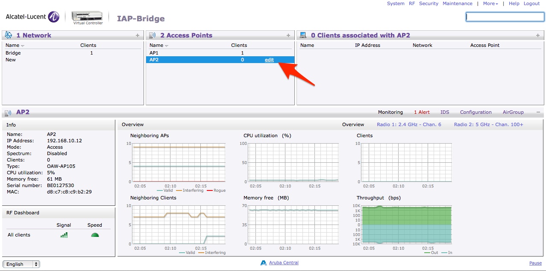The width and height of the screenshot is (546, 271).
Task: Click the Access Points panel icon
Action: (x=152, y=35)
